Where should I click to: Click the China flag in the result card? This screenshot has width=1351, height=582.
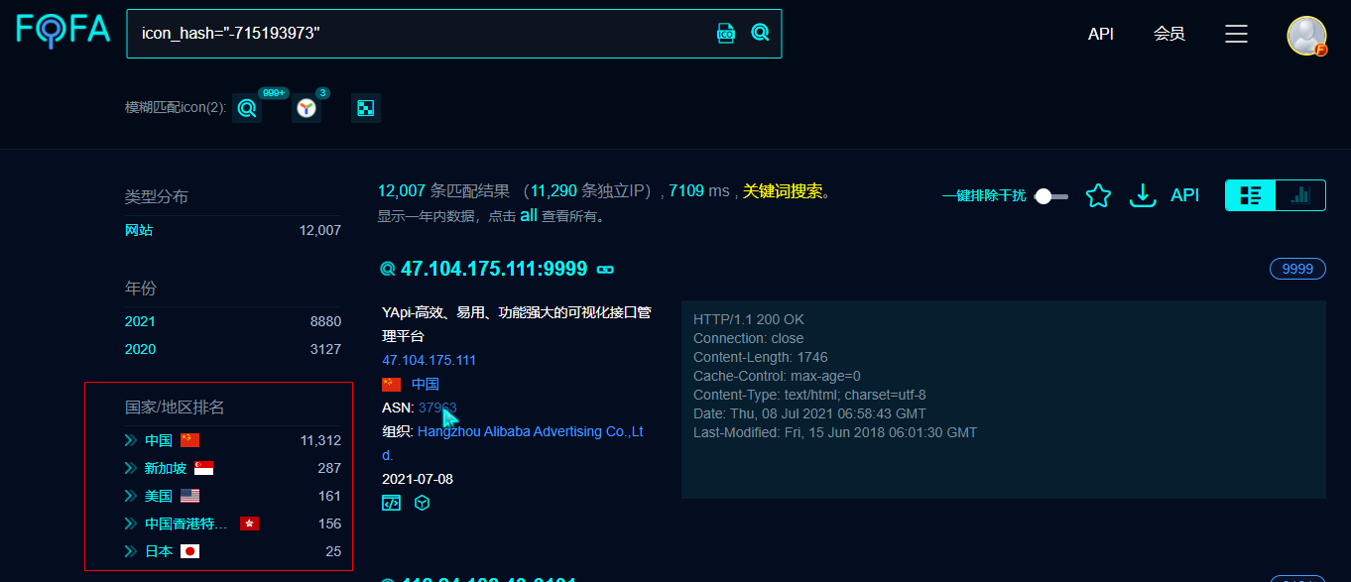(x=391, y=384)
